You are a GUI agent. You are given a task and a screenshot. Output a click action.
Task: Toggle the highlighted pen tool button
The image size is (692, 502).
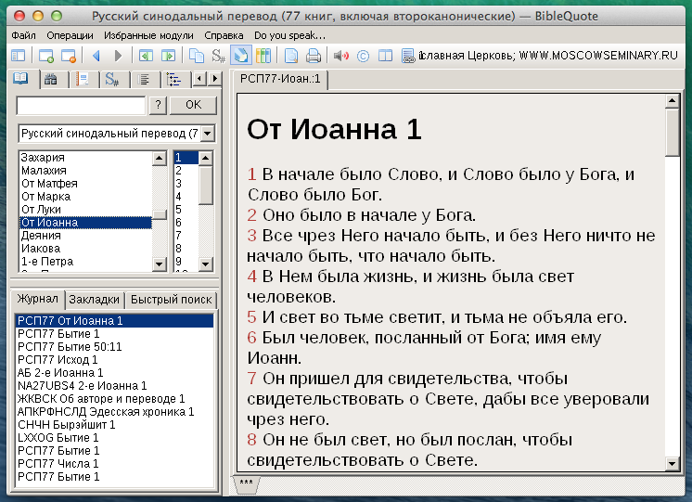pos(240,56)
